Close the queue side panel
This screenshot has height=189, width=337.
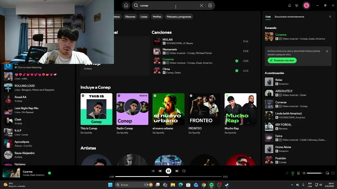point(330,17)
